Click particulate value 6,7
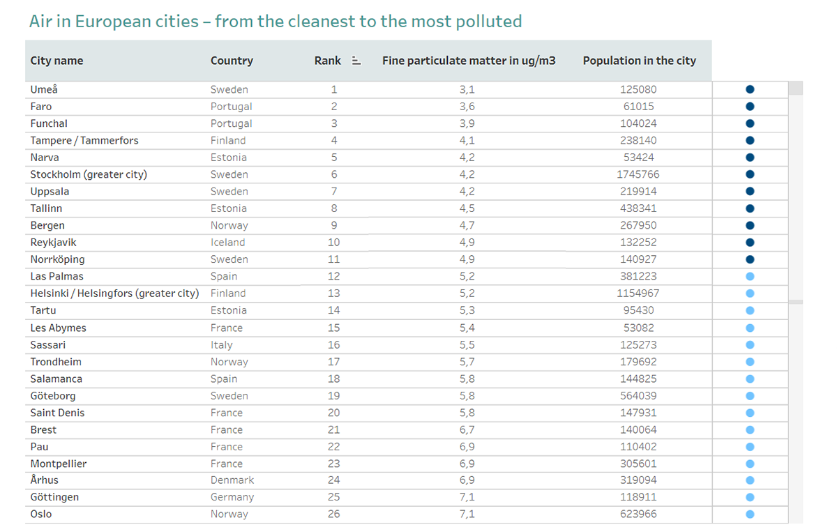This screenshot has height=527, width=837. [x=467, y=429]
